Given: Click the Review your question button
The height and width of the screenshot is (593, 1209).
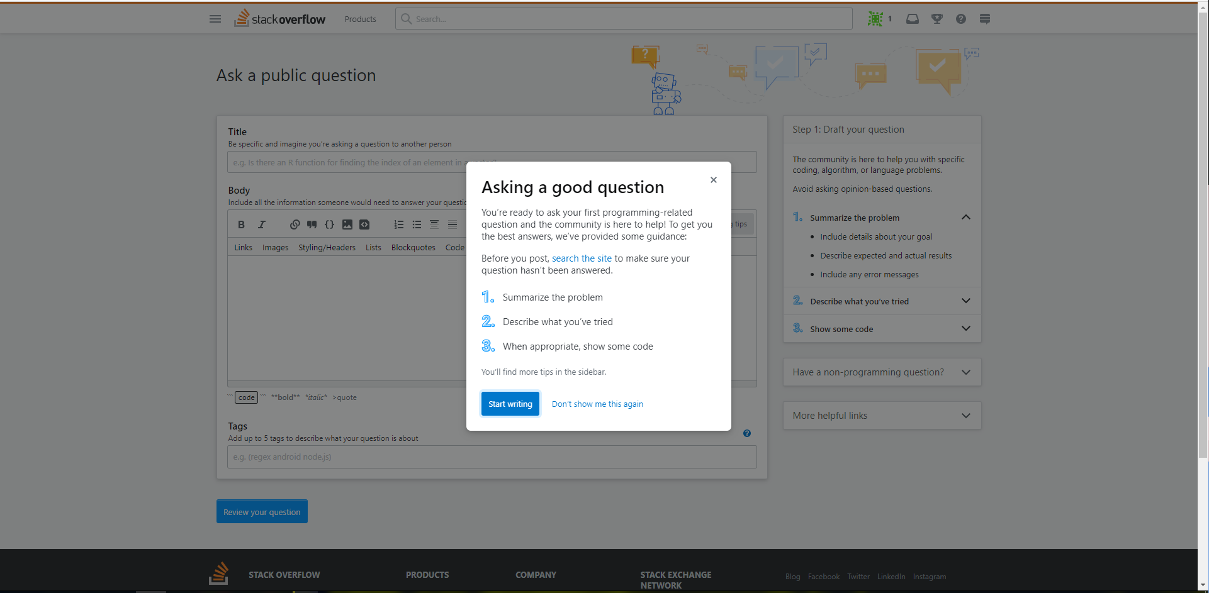Looking at the screenshot, I should tap(262, 512).
